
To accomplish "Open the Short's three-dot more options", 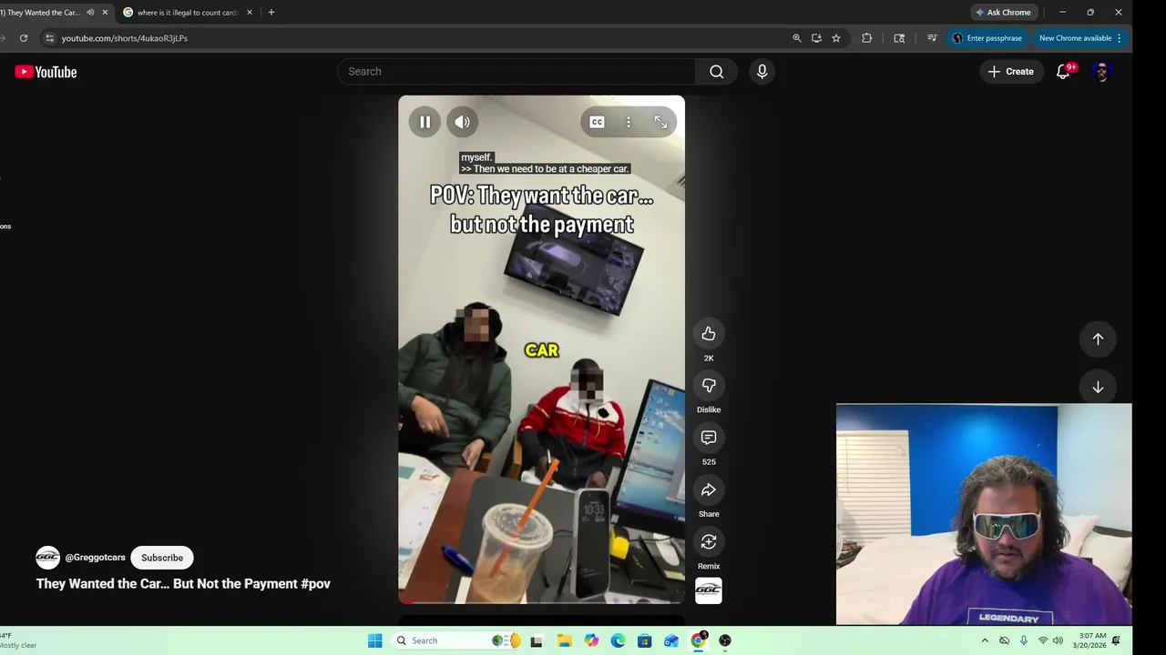I will (x=629, y=122).
